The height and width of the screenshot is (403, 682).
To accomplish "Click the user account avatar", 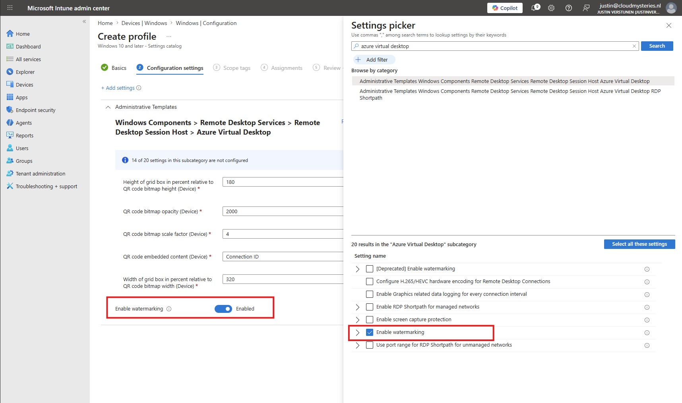I will click(671, 8).
